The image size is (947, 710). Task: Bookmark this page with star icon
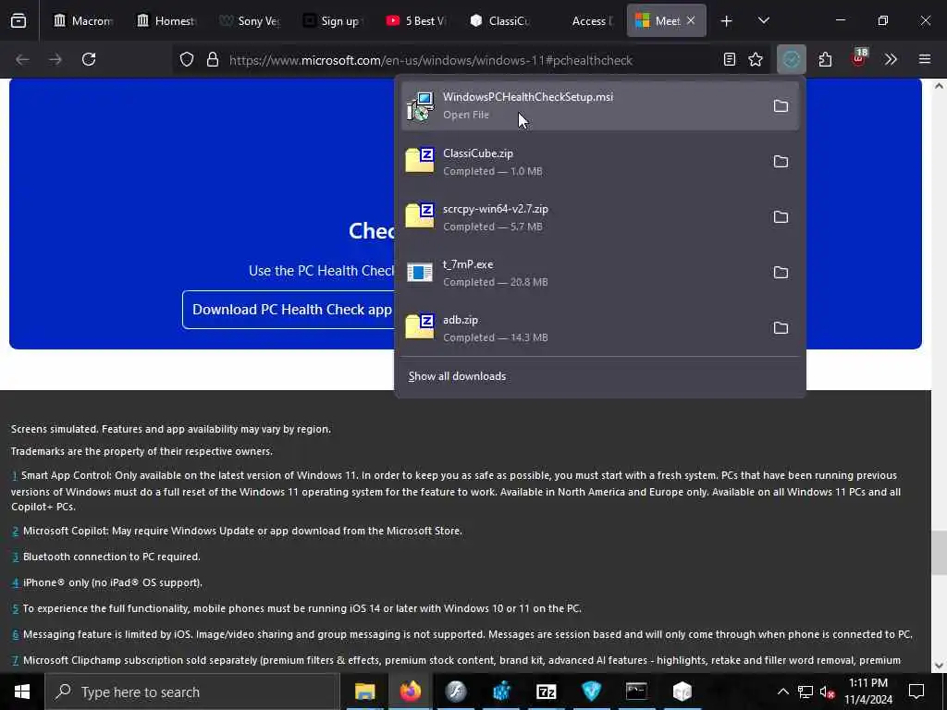pos(756,59)
